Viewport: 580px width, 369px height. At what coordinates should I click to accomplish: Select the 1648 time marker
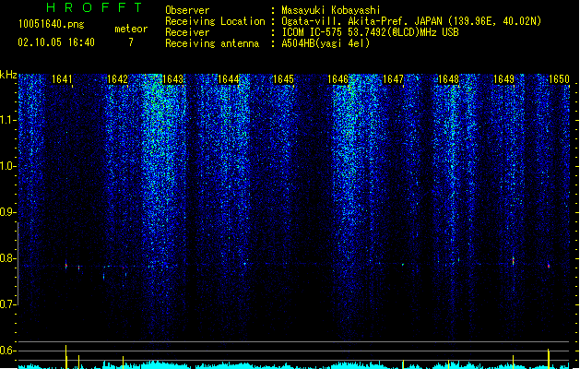click(448, 79)
